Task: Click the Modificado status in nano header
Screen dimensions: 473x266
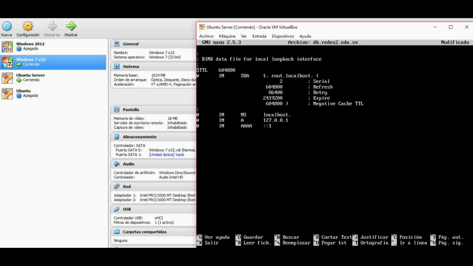Action: (455, 42)
